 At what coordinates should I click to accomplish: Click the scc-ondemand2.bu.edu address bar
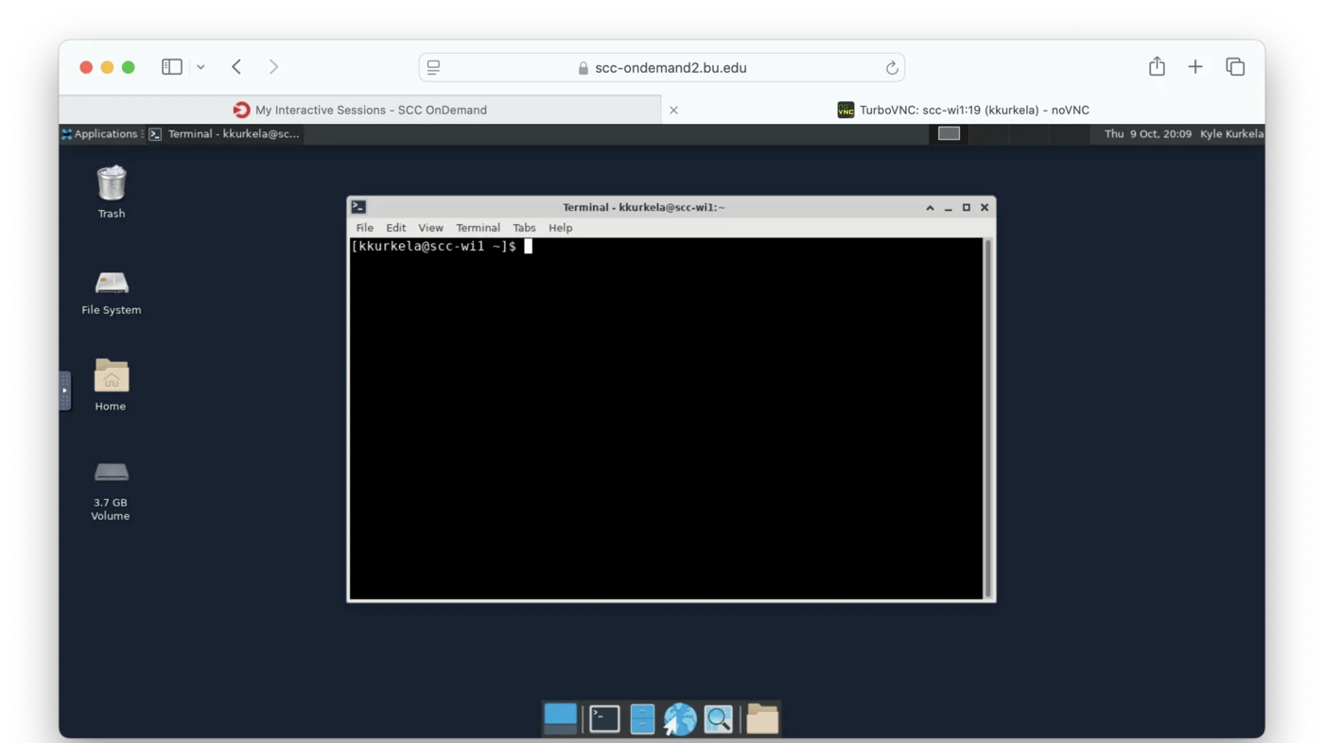pos(662,67)
